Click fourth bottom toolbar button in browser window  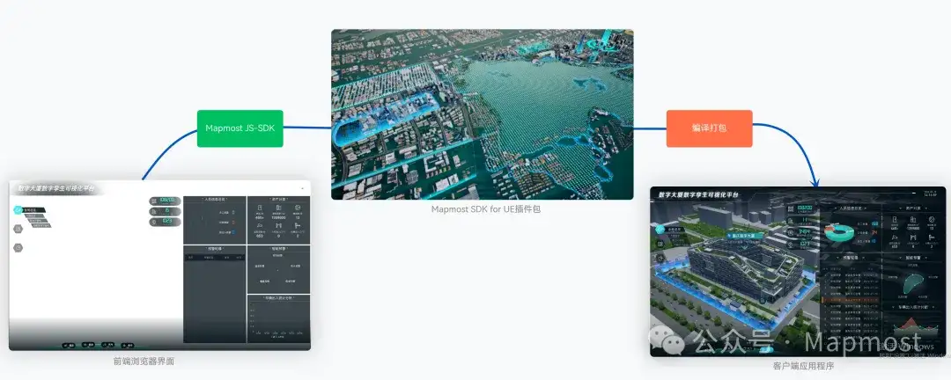tap(128, 346)
